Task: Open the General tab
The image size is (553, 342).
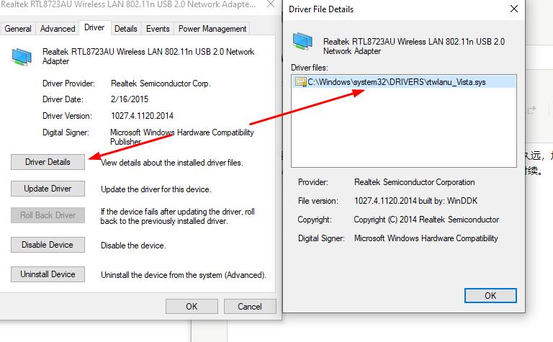Action: click(x=18, y=29)
